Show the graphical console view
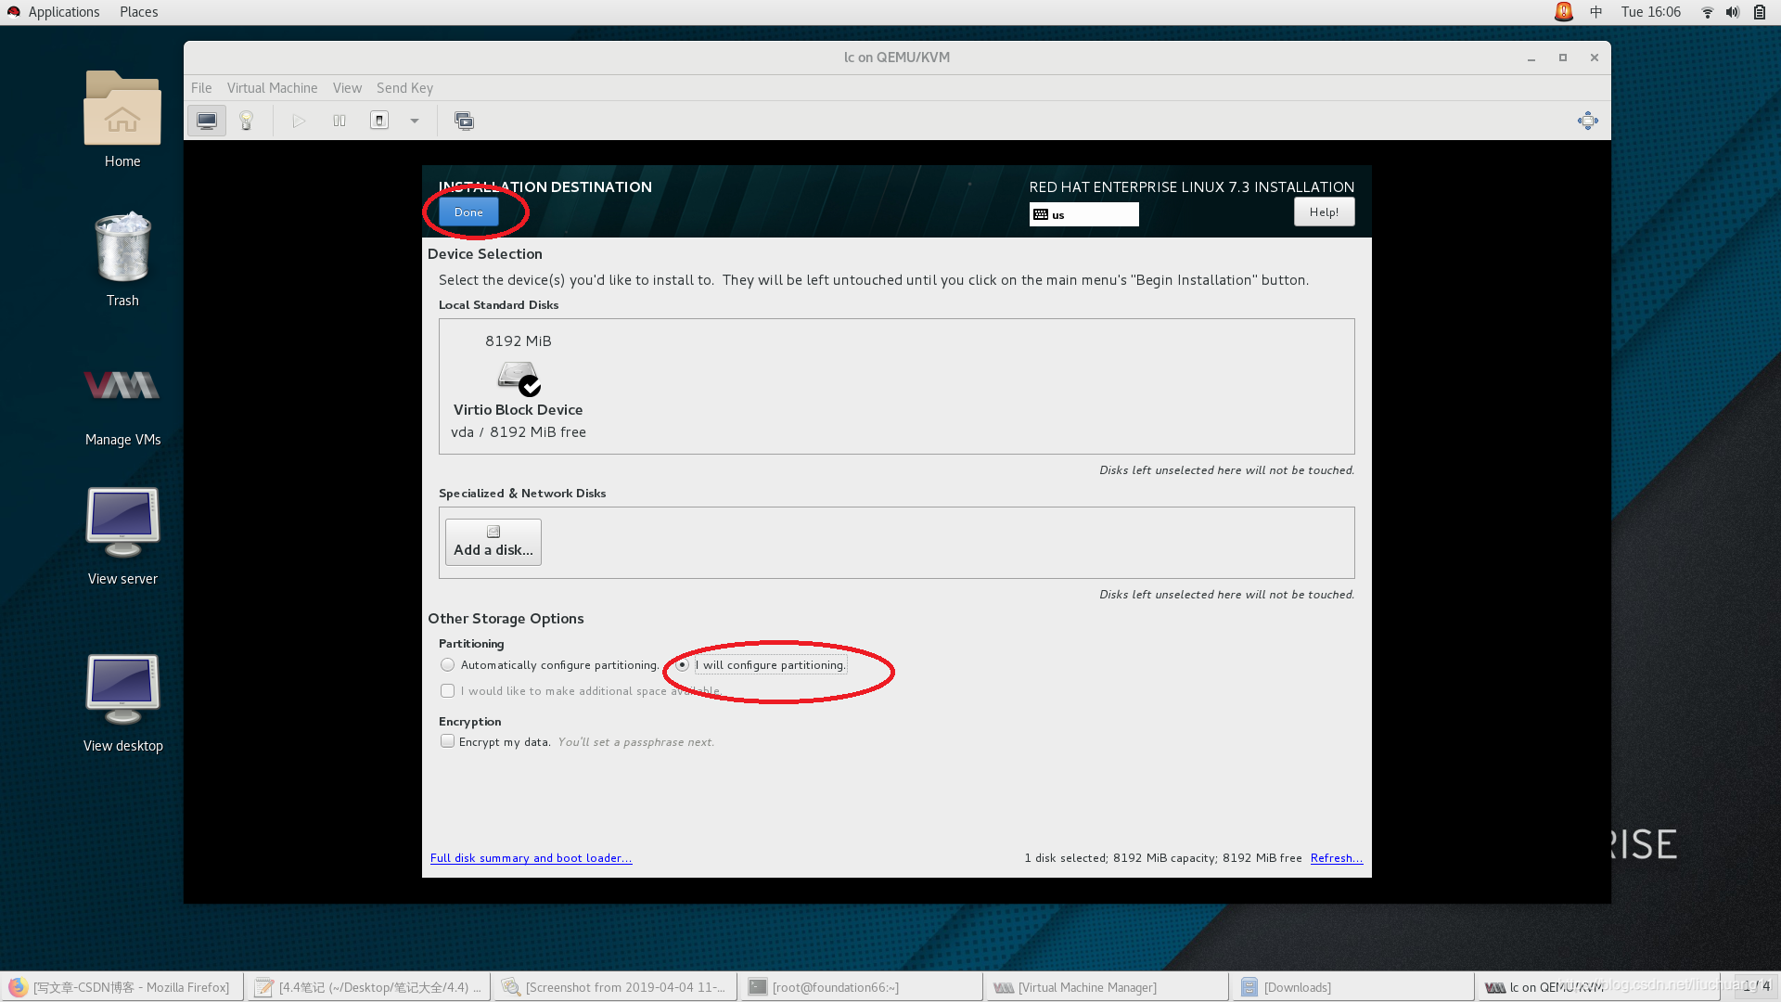The image size is (1781, 1002). click(207, 121)
